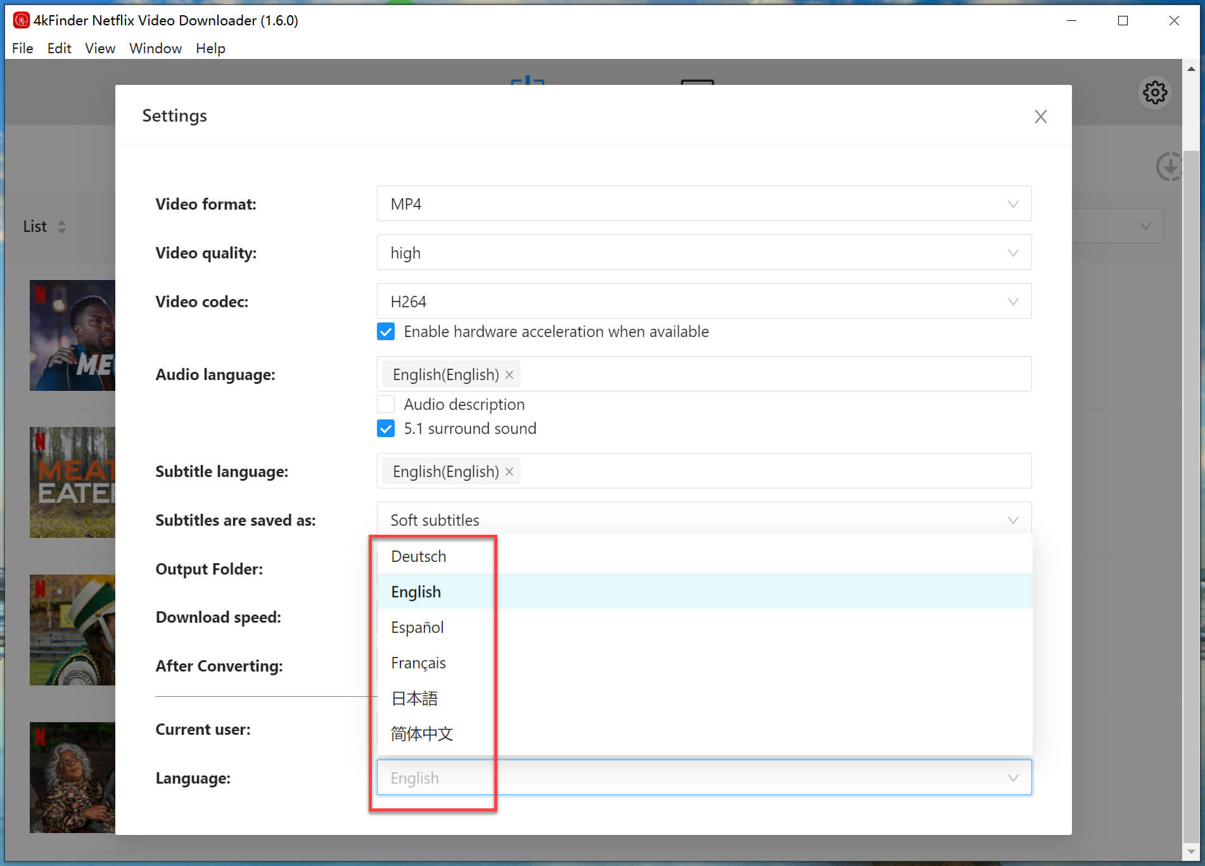Open dropdown behind Settings dialog on right
This screenshot has width=1205, height=866.
pos(1119,226)
